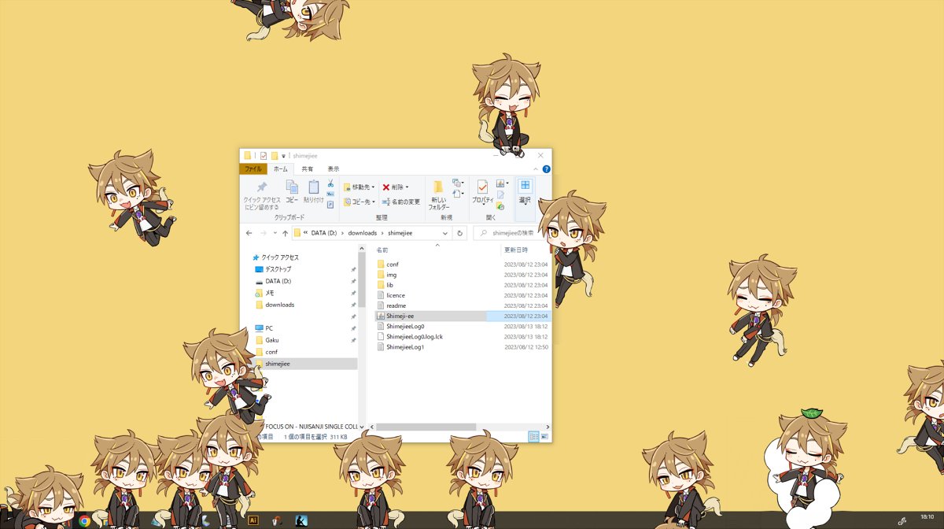Open the File (ファイル) menu tab
944x529 pixels.
(253, 169)
